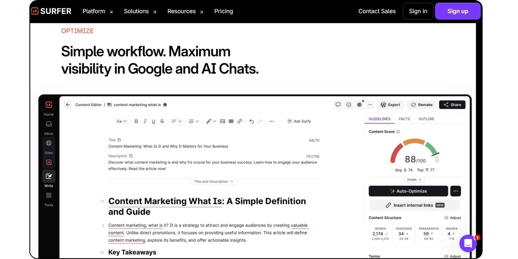Viewport: 518px width, 259px height.
Task: Open the Inbox sidebar icon
Action: pos(49,124)
